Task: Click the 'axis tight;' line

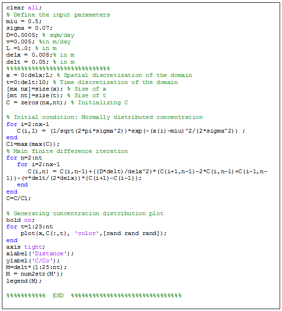Action: point(25,247)
